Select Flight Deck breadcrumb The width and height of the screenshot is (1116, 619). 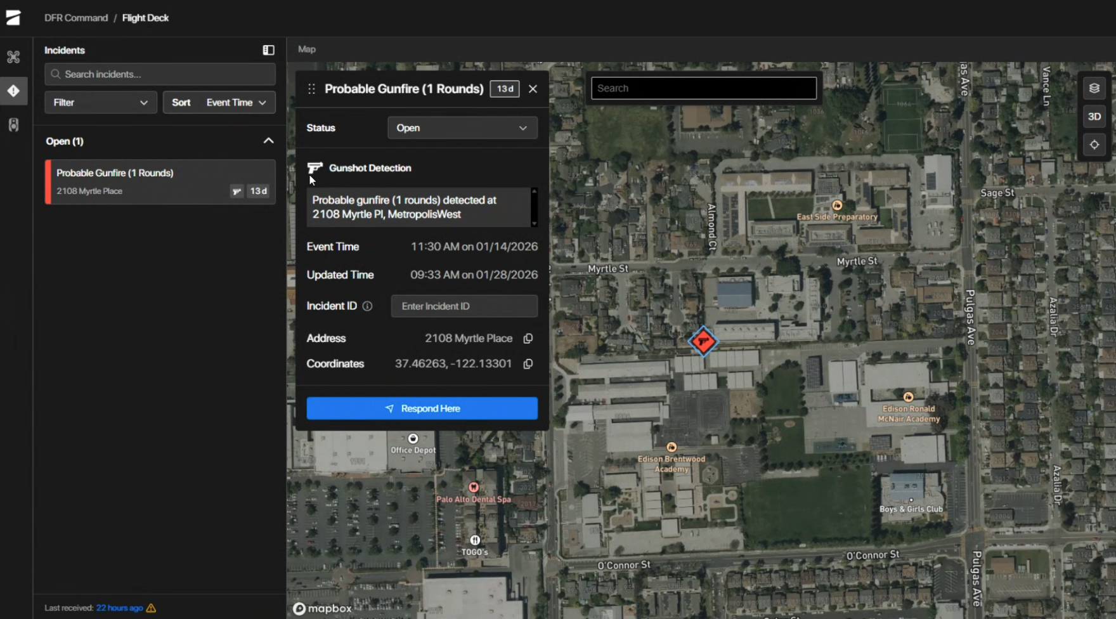(145, 18)
